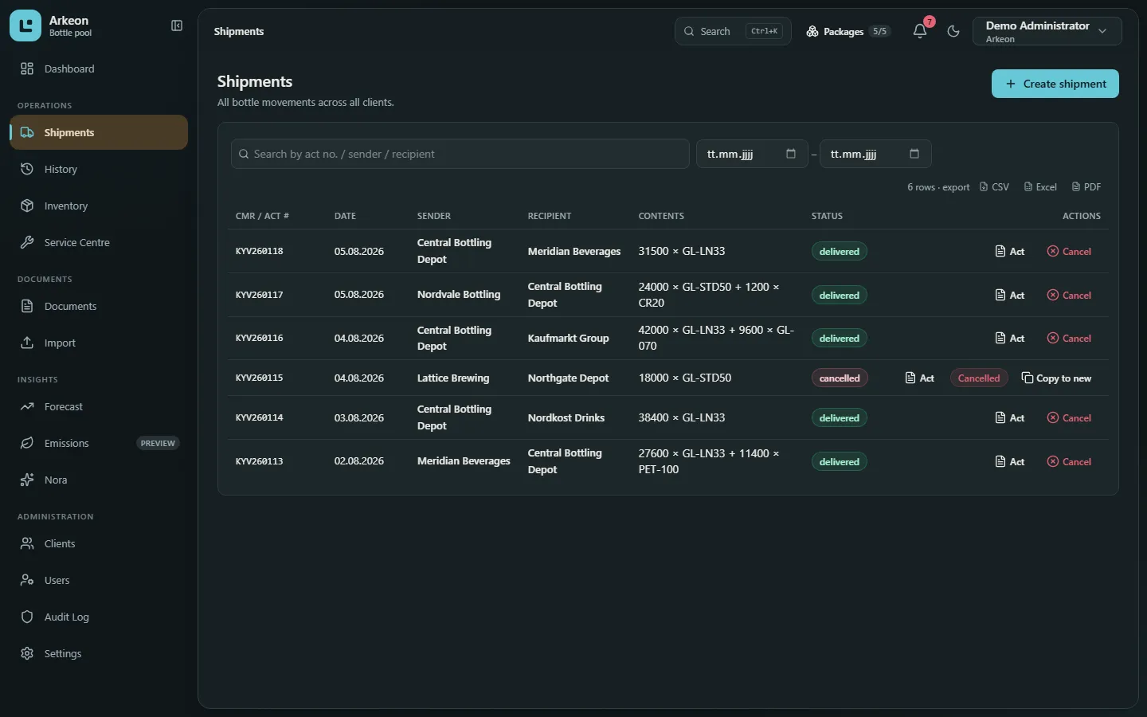This screenshot has width=1147, height=717.
Task: Select Shipments in sidebar
Action: click(x=99, y=132)
